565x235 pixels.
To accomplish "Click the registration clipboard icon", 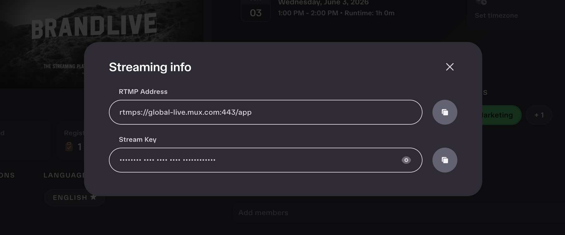I will 69,146.
